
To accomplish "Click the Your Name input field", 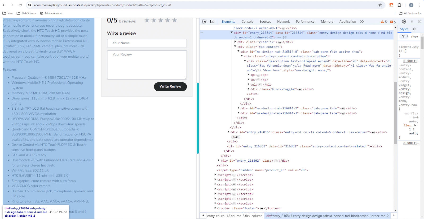I will 147,43.
